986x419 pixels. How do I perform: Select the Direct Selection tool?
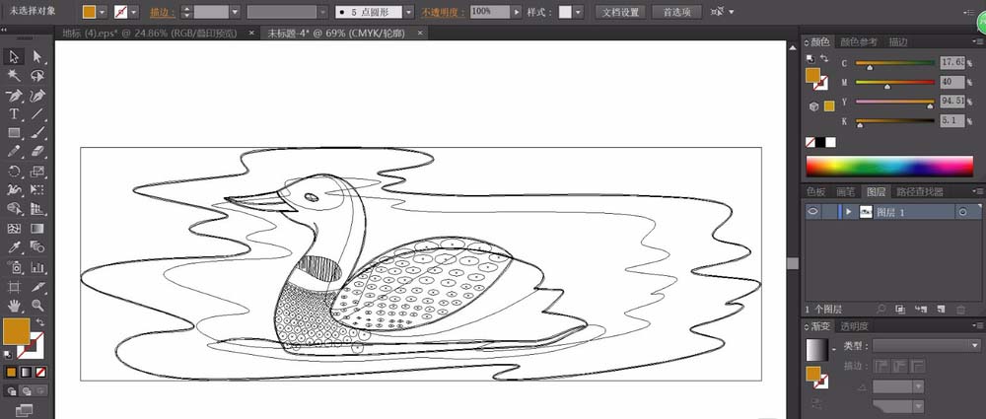click(37, 56)
